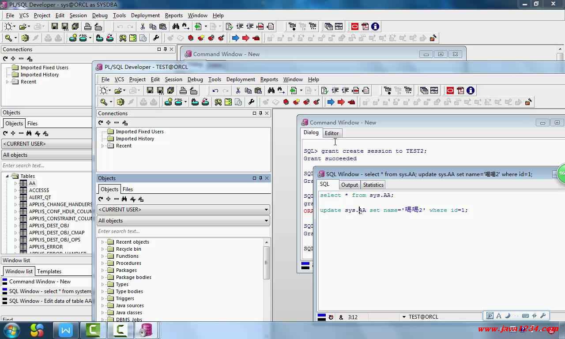Select Imported History in TEST@ORCL Connections
Image resolution: width=565 pixels, height=339 pixels.
(x=135, y=139)
